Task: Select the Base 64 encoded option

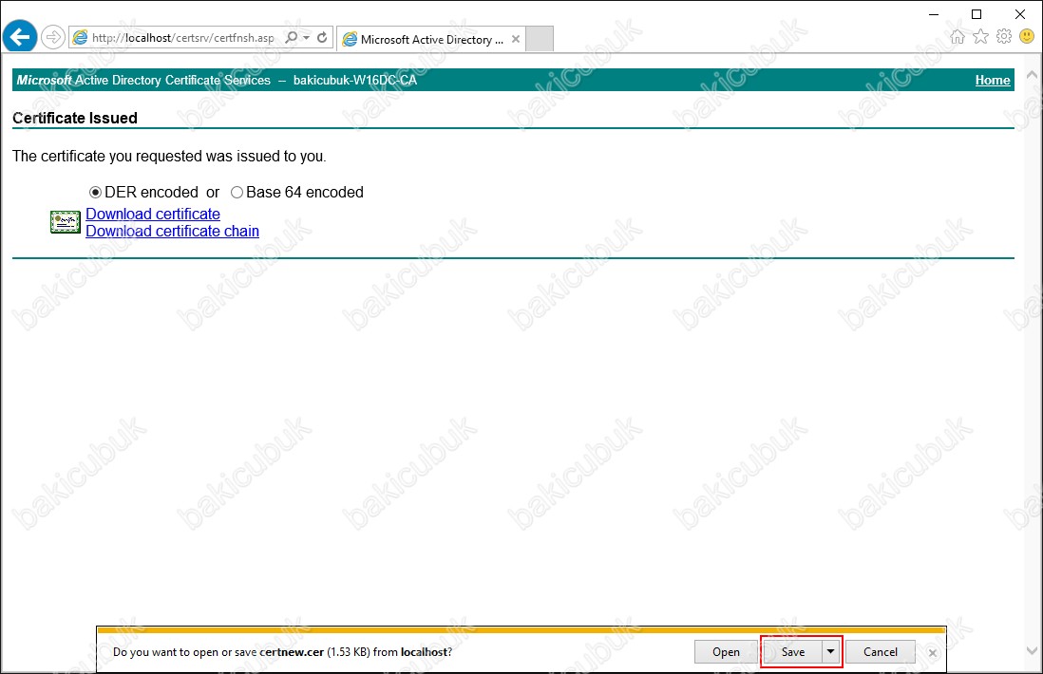Action: [237, 192]
